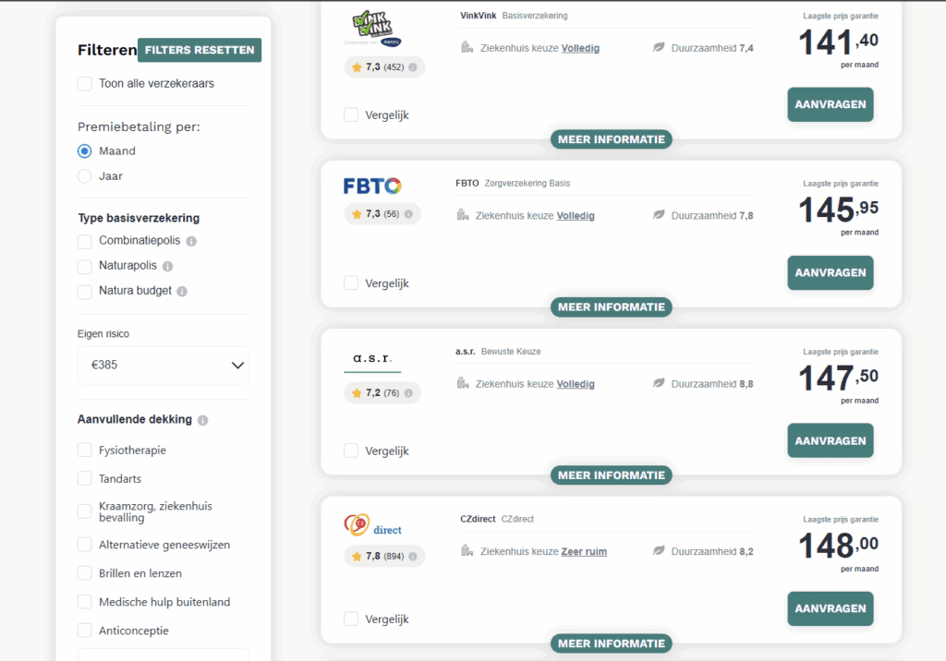The width and height of the screenshot is (946, 661).
Task: Select the Jaar payment option
Action: tap(85, 176)
